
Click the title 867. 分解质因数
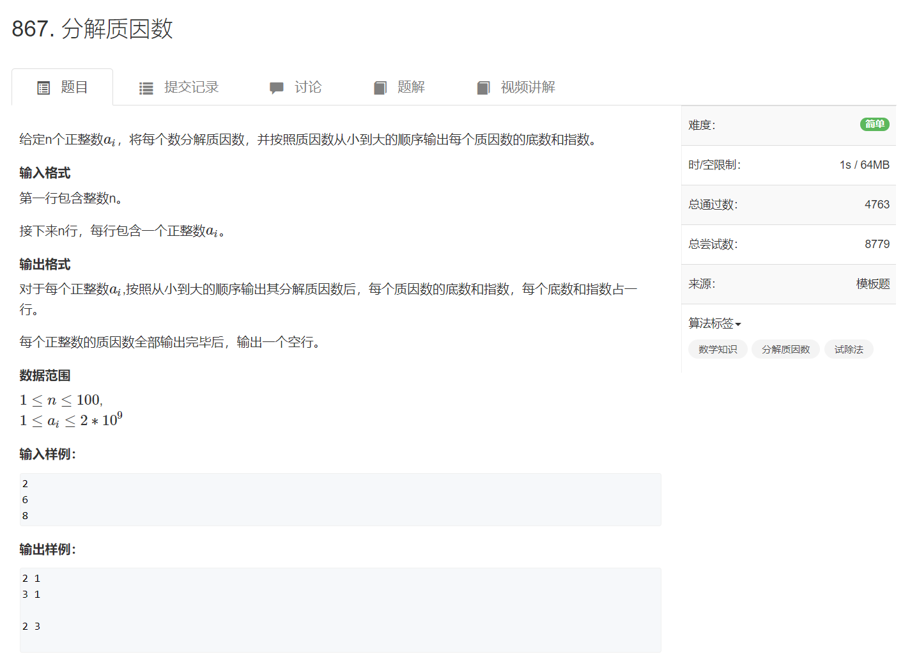coord(93,29)
